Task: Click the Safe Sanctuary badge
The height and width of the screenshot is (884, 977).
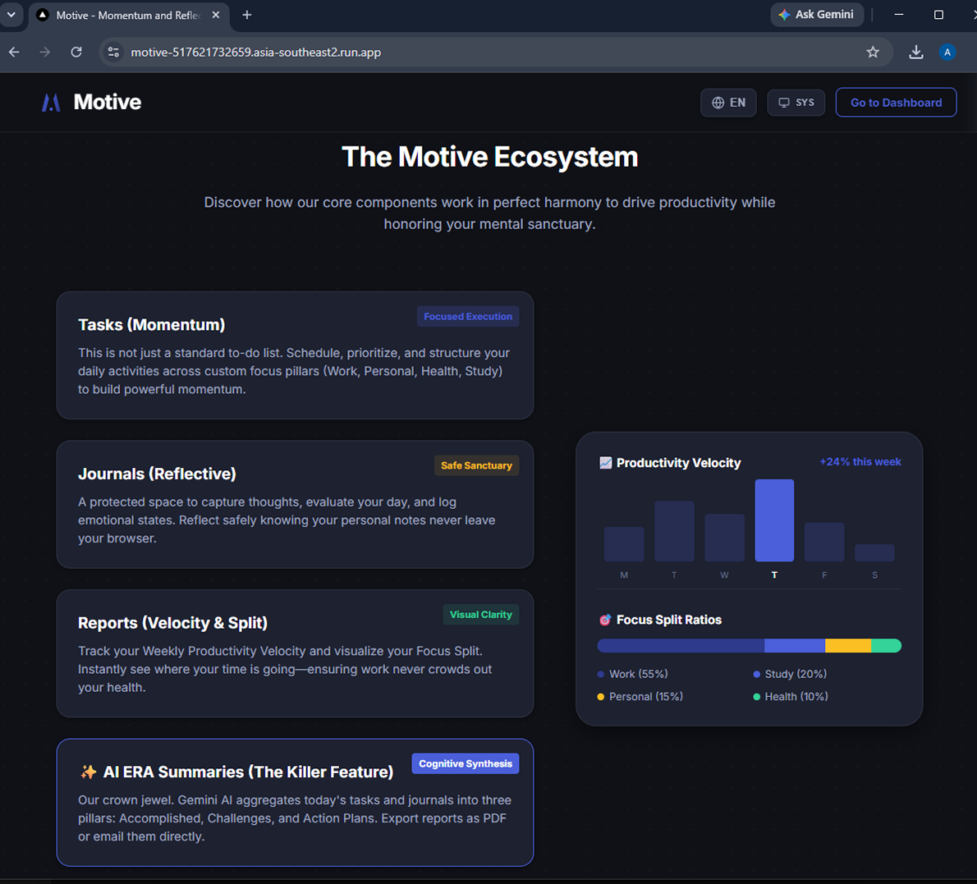Action: click(x=477, y=465)
